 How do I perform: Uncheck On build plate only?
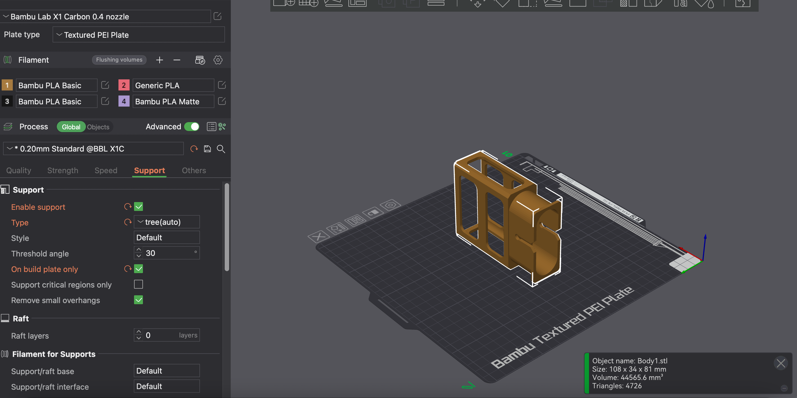pos(138,269)
